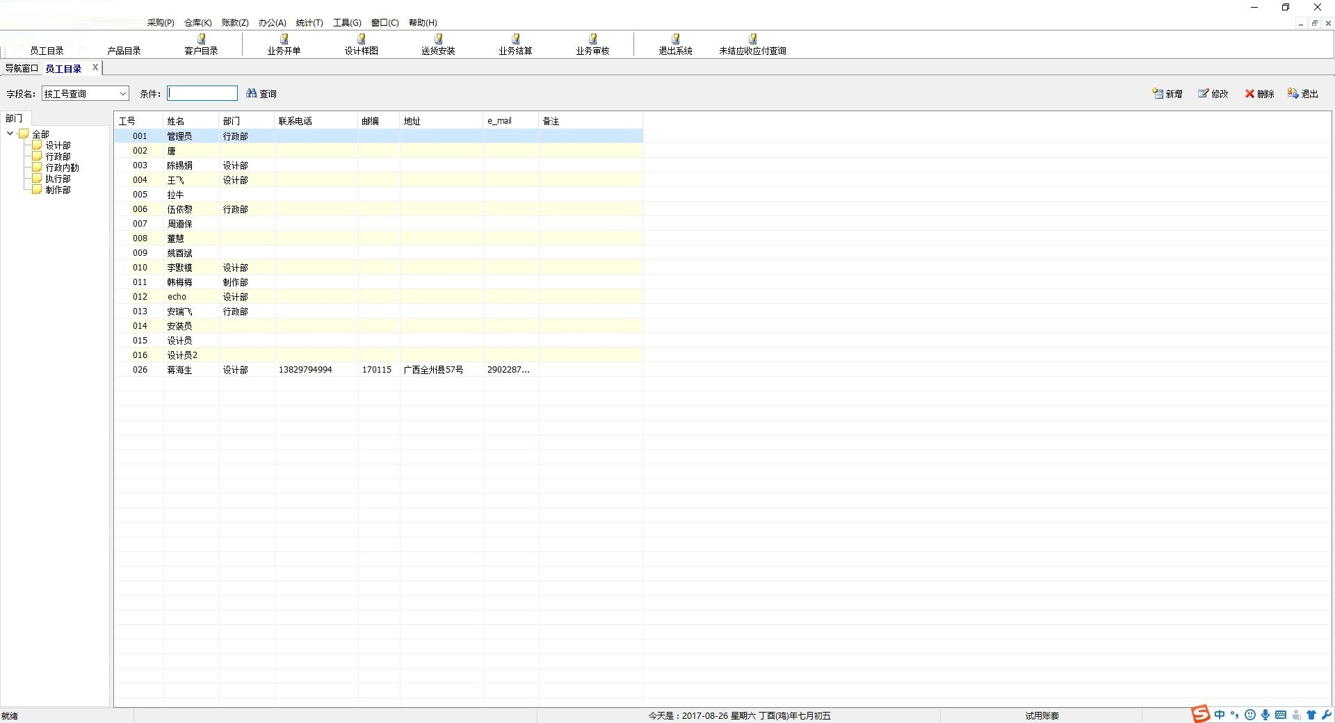Viewport: 1335px width, 723px height.
Task: Open the 账款(Z) menu
Action: pos(235,23)
